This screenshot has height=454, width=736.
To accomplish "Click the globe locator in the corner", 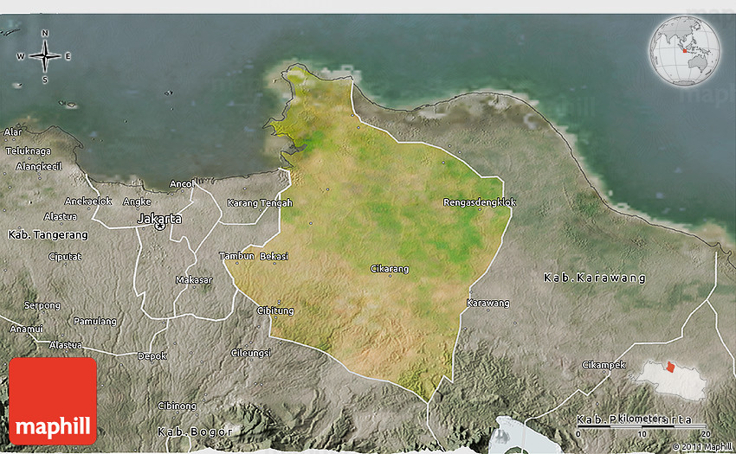I will (x=685, y=50).
